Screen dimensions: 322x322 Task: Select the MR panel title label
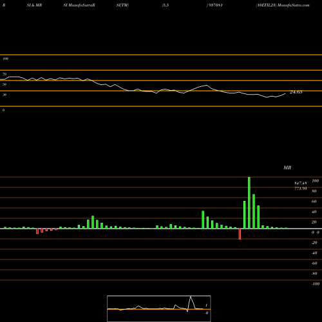click(x=287, y=167)
